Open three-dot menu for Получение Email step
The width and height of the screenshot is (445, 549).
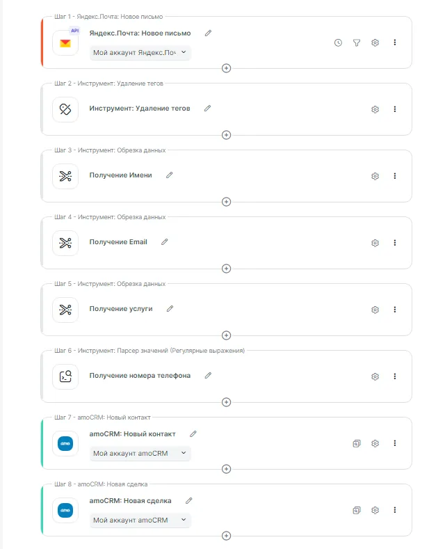[x=395, y=243]
